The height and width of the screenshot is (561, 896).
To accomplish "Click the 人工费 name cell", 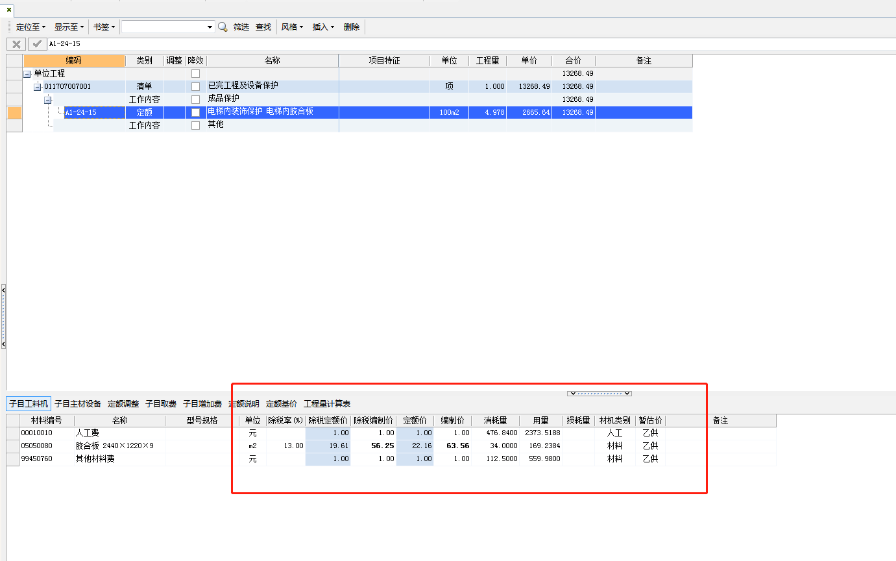I will [x=119, y=433].
